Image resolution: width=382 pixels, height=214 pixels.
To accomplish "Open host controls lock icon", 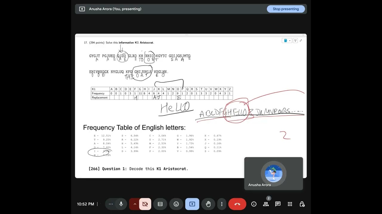I will click(x=302, y=204).
